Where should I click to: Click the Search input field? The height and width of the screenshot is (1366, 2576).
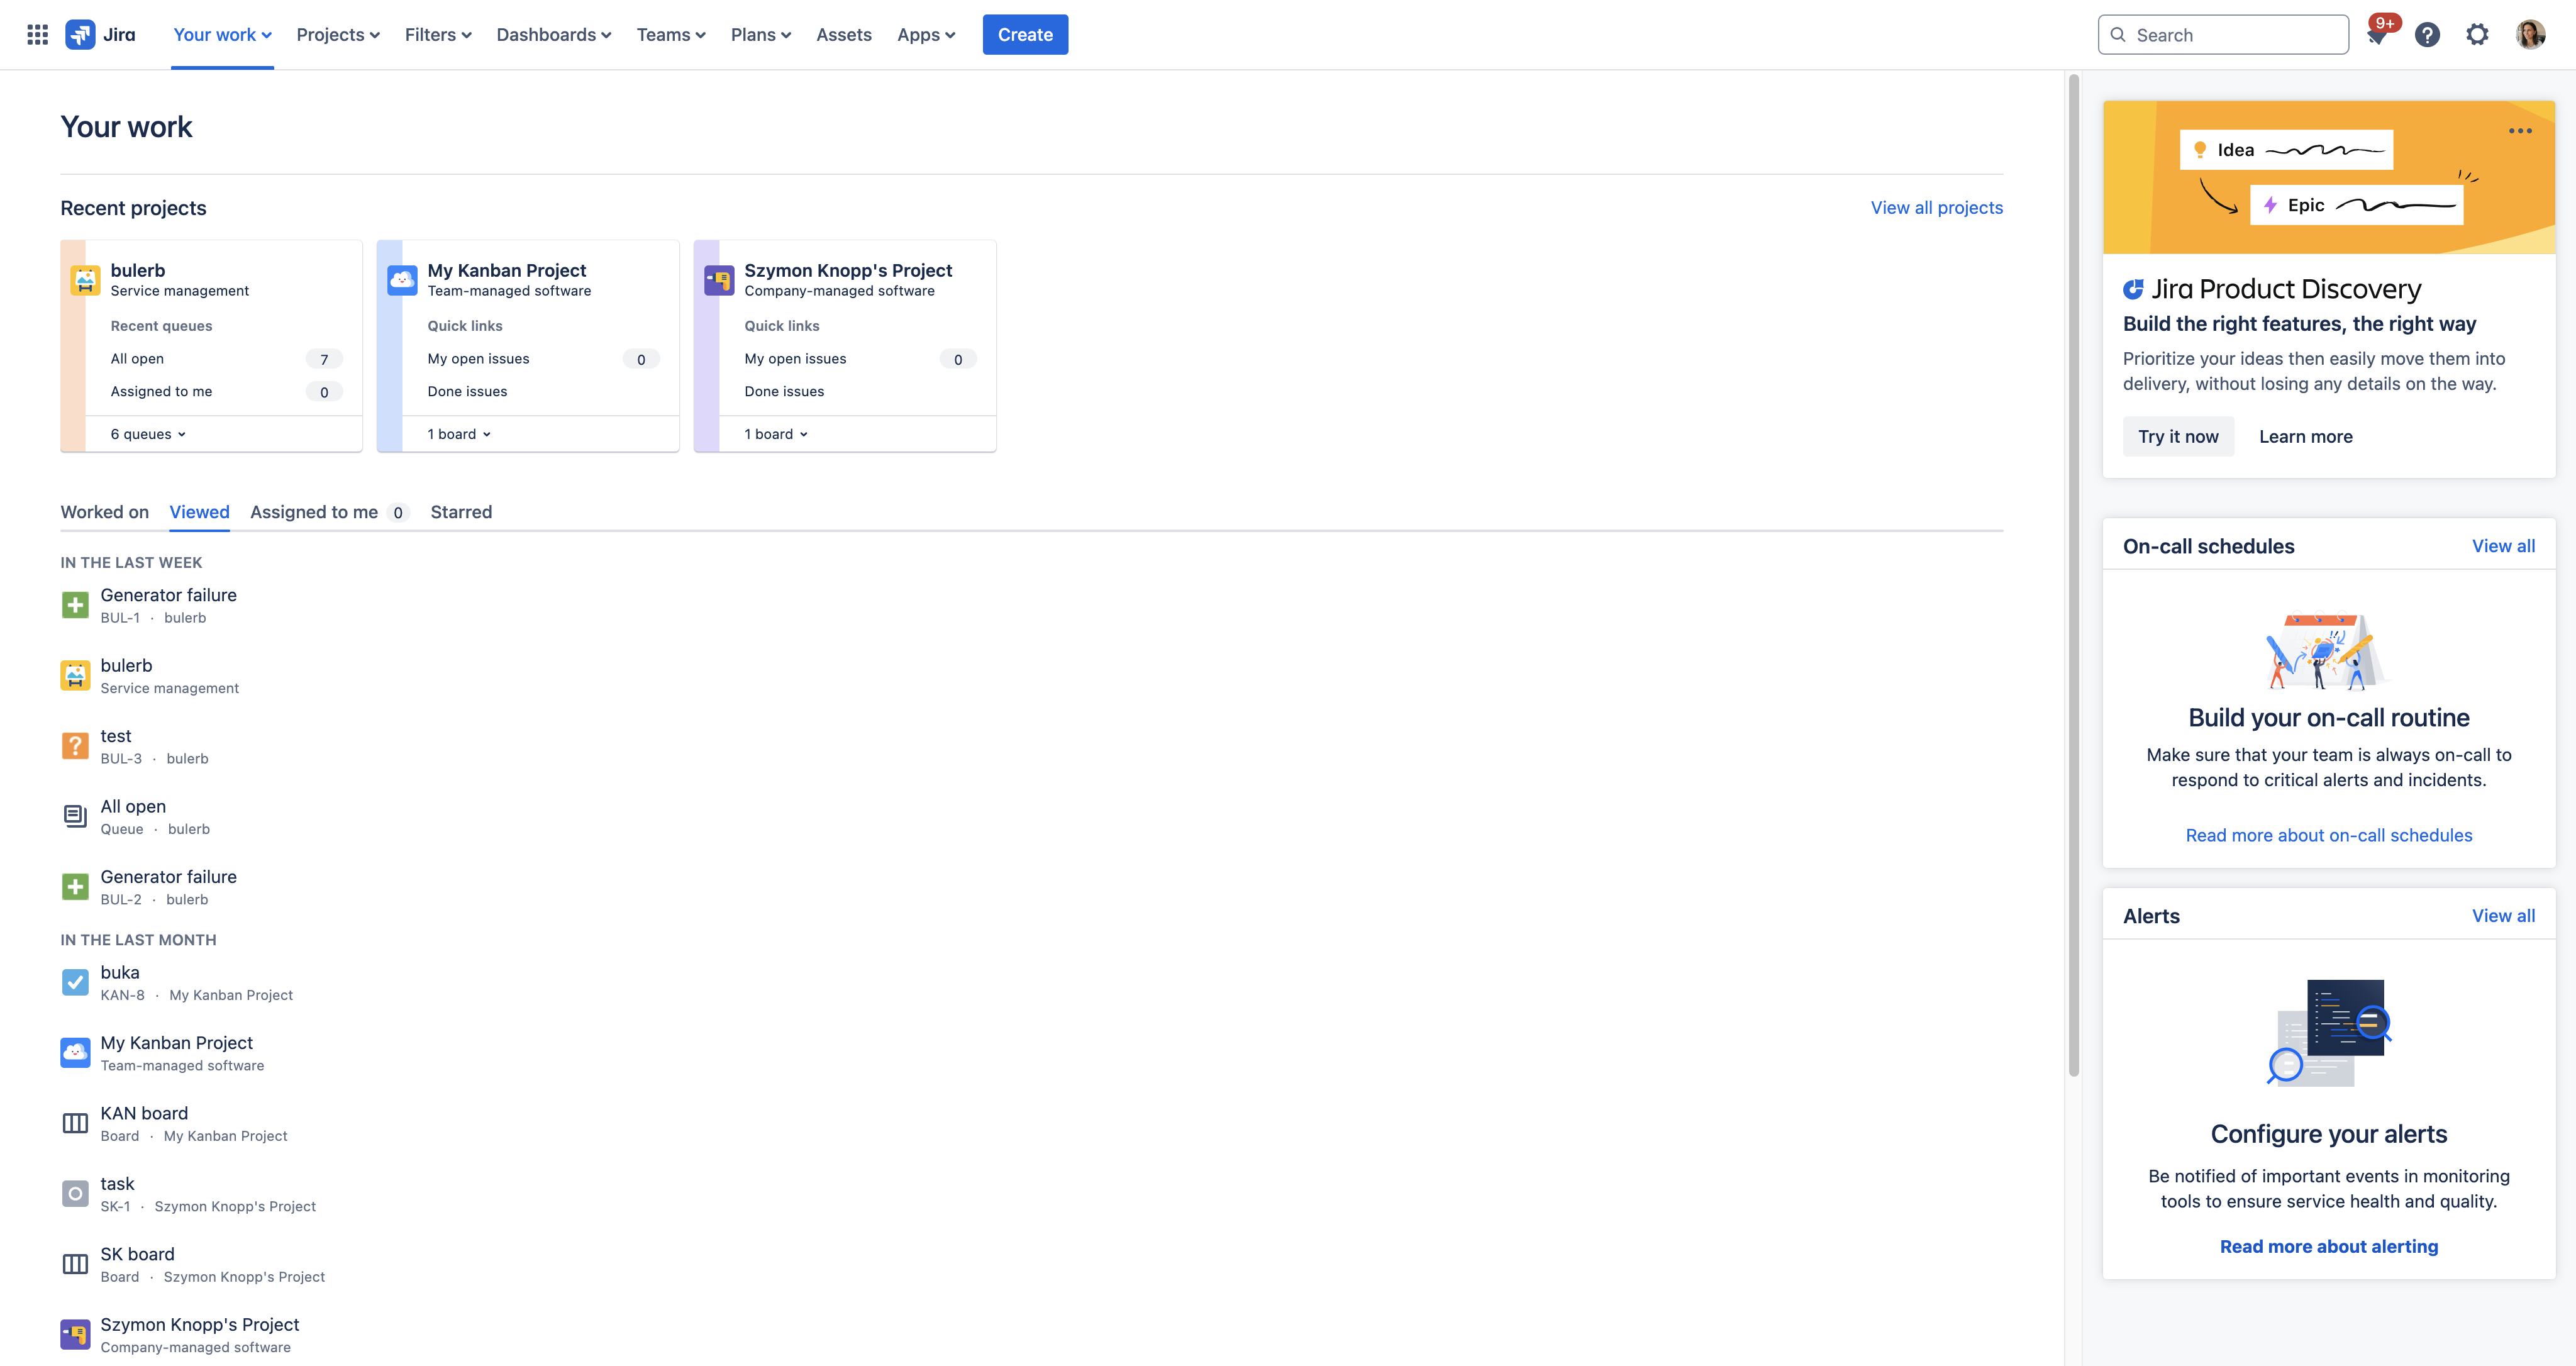click(x=2223, y=35)
